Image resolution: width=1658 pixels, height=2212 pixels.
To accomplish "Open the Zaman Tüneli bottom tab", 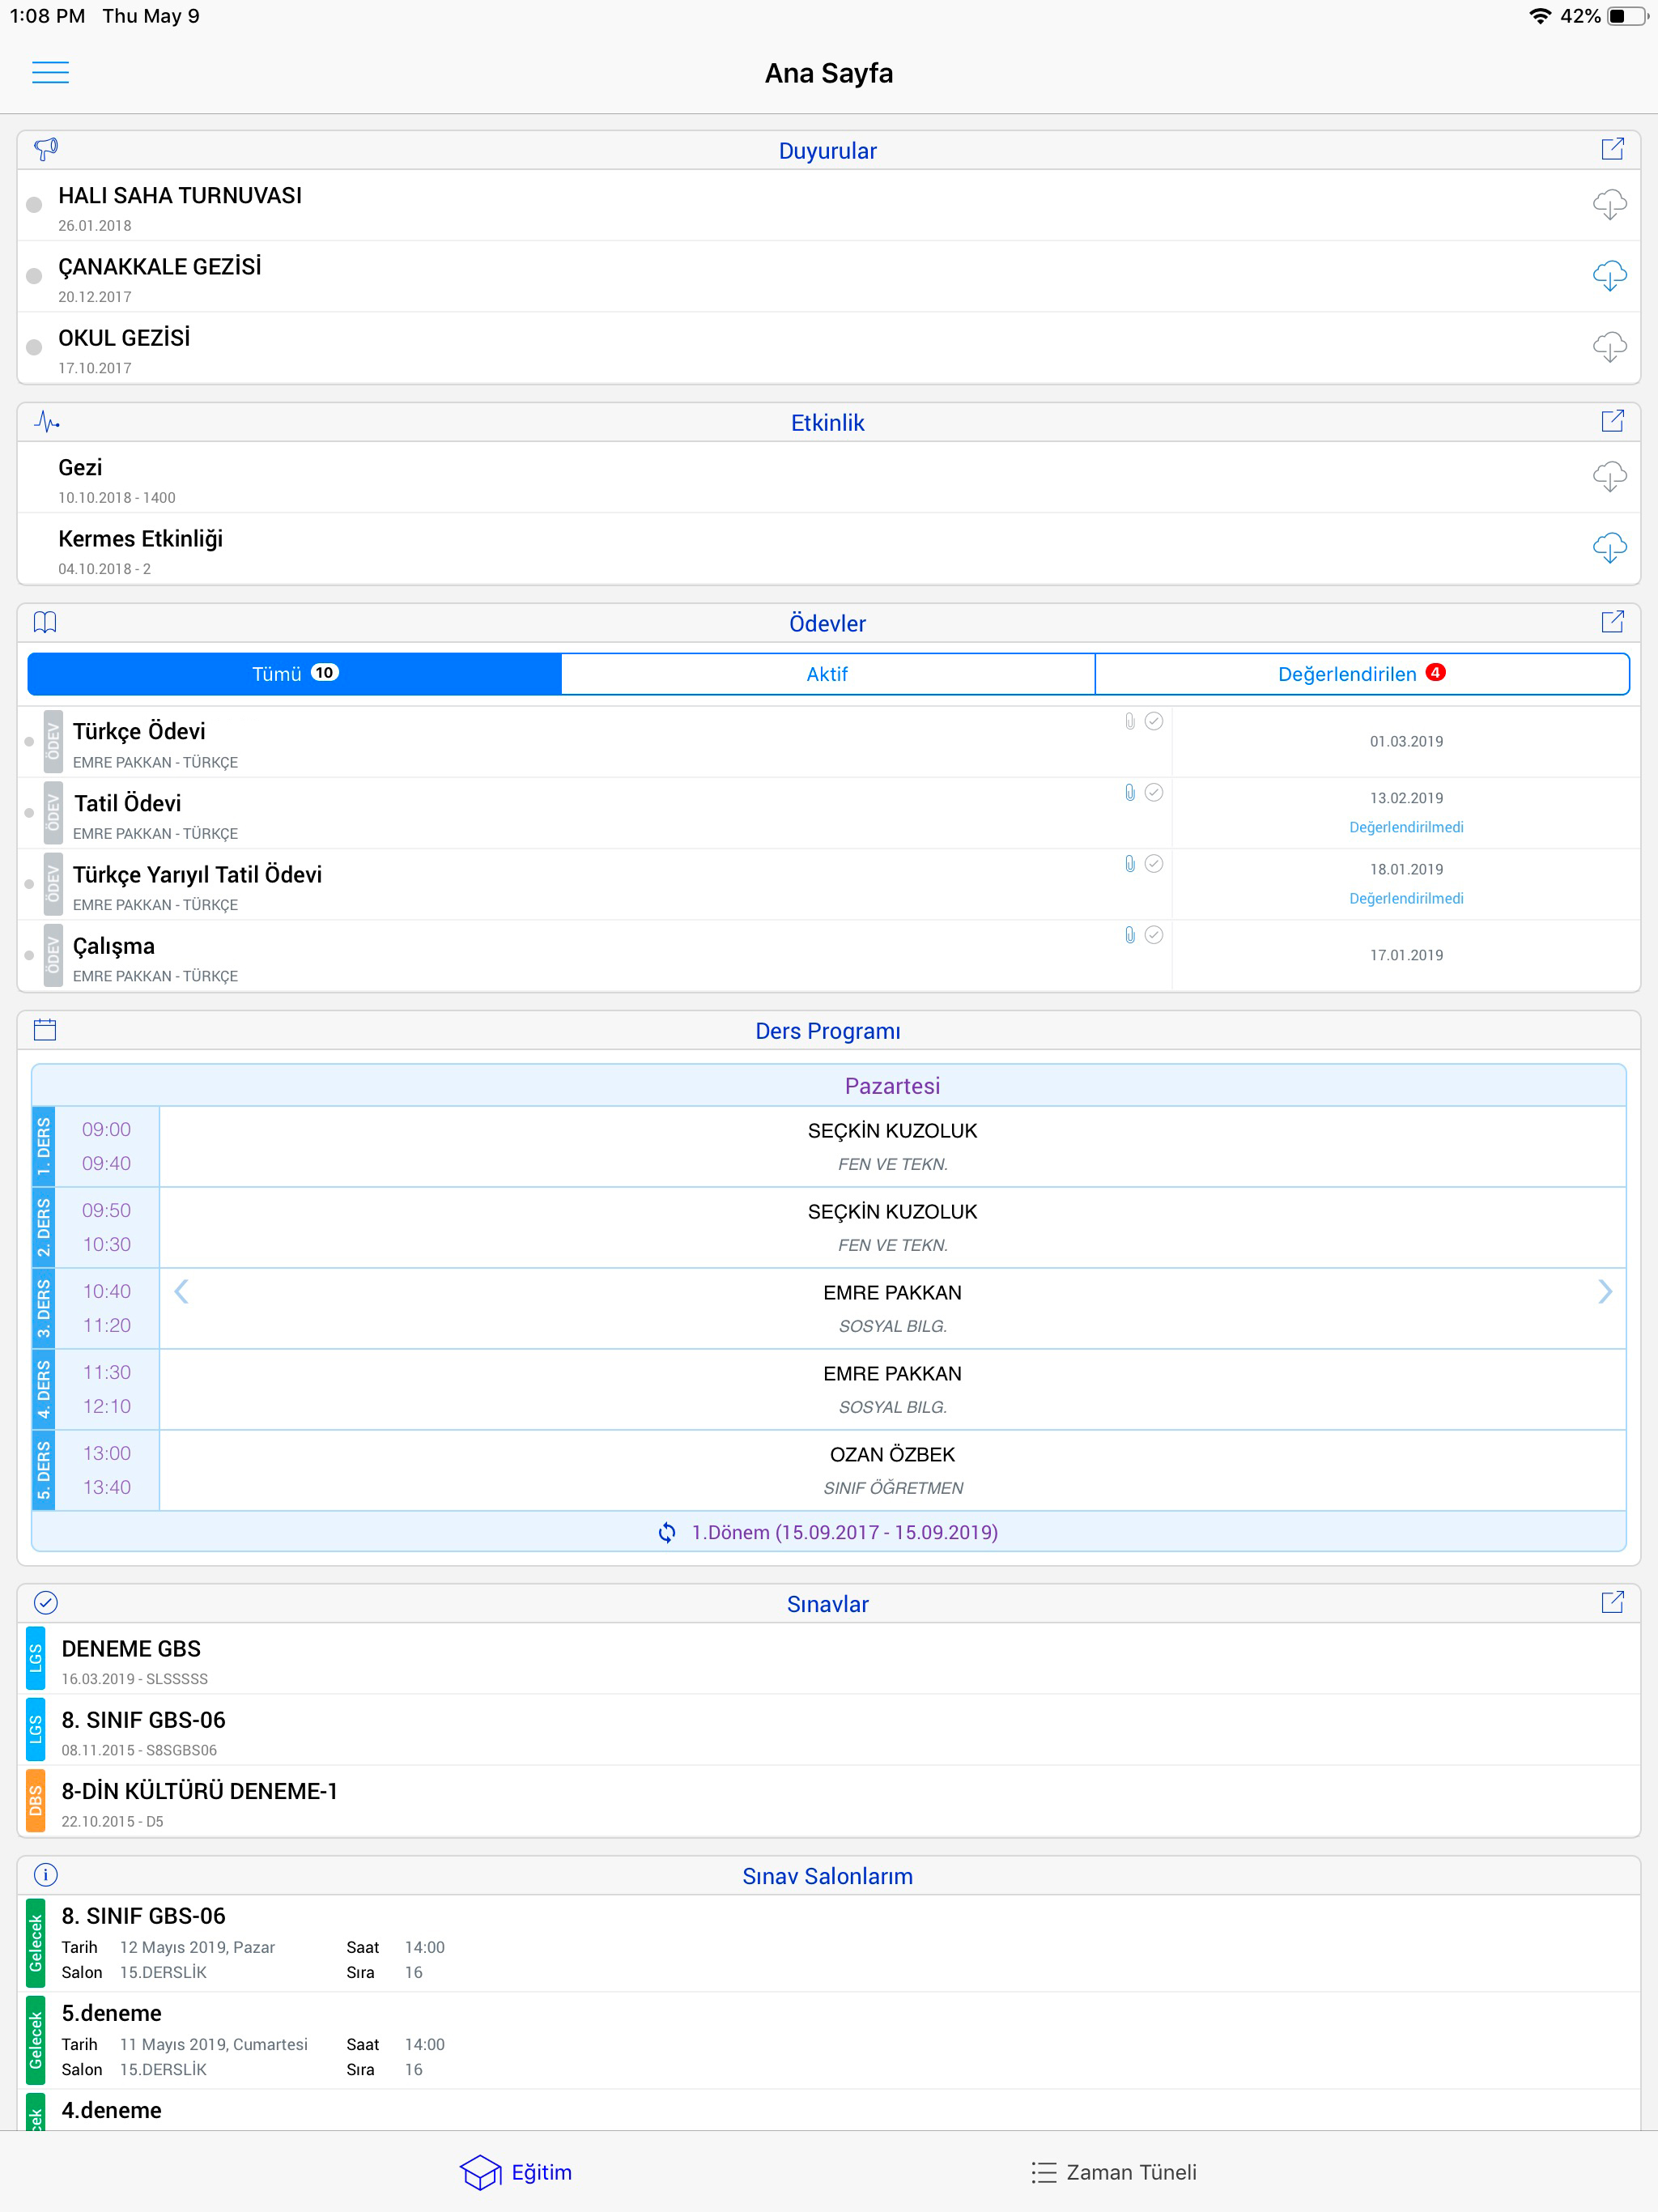I will point(1114,2172).
